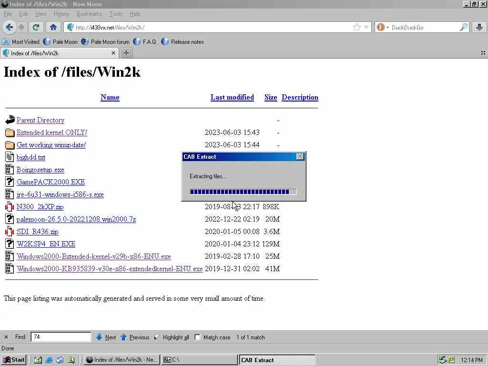The height and width of the screenshot is (366, 488).
Task: Enable the Match case checkbox
Action: coord(197,337)
